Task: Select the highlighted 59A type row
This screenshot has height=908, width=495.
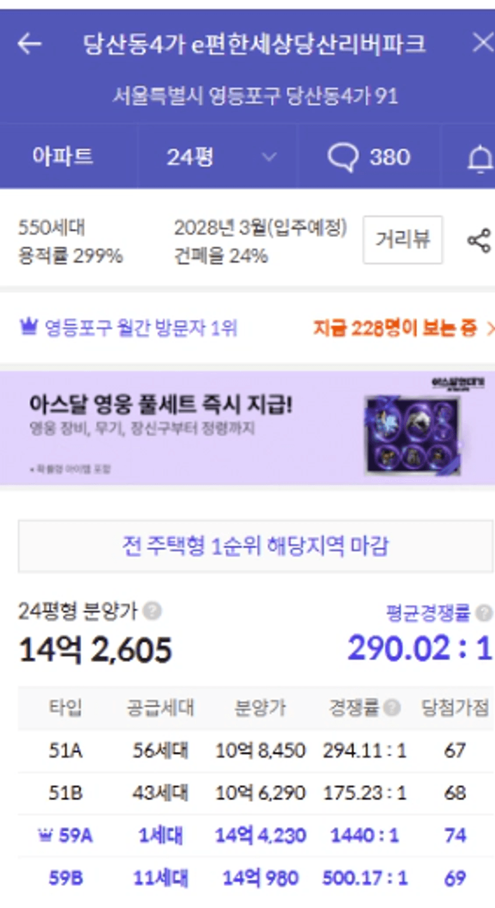Action: coord(256,836)
